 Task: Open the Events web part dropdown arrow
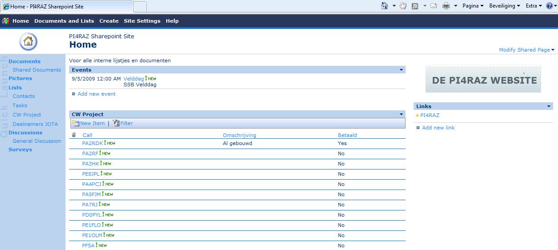tap(401, 70)
